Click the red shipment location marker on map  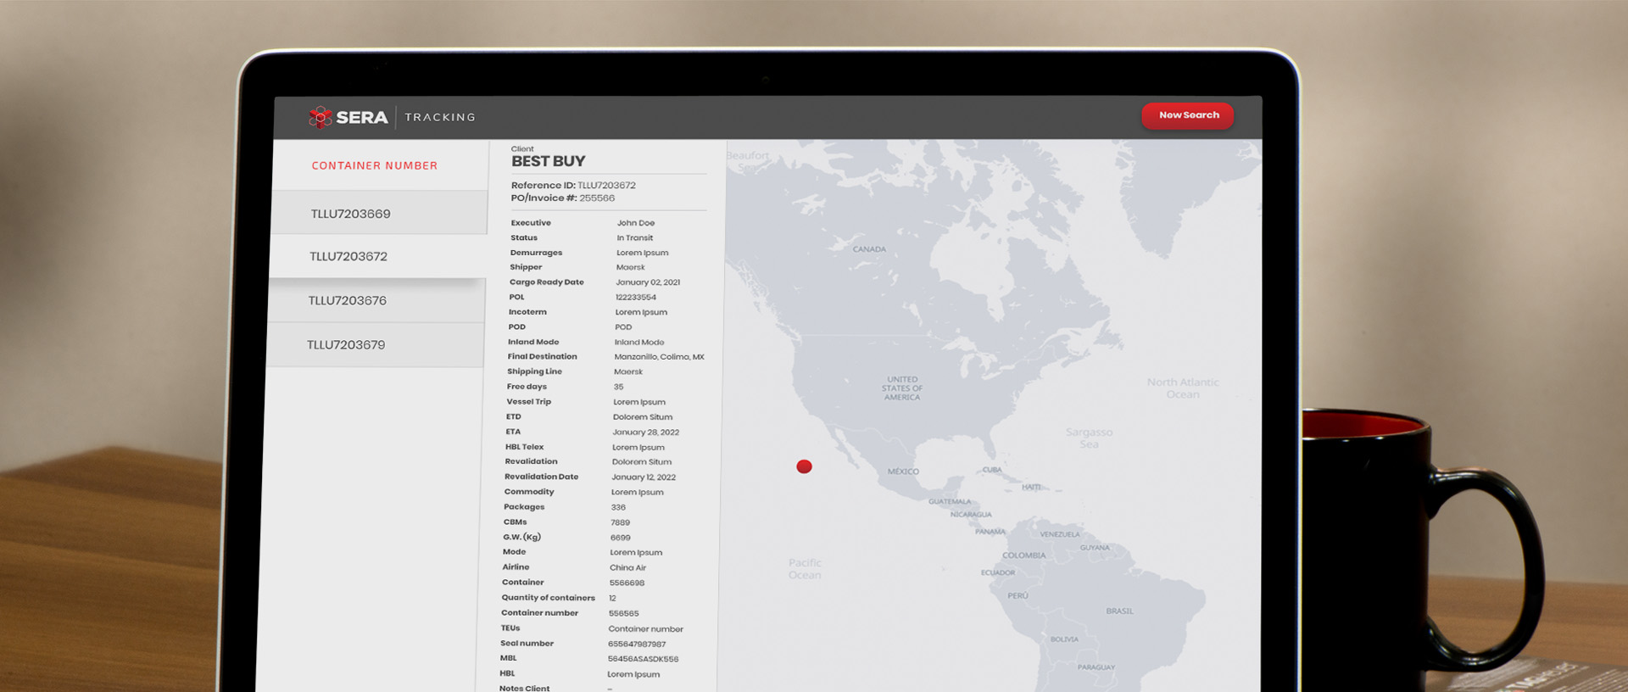[805, 466]
